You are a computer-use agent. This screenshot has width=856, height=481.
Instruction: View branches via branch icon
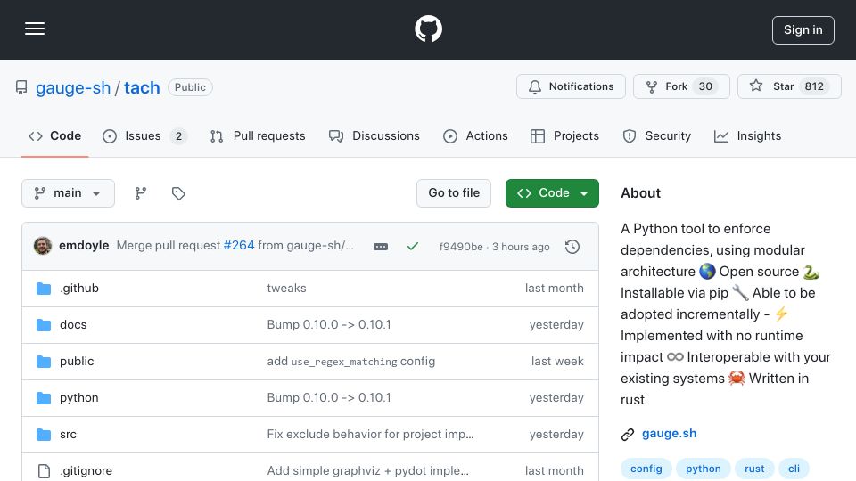(x=141, y=193)
